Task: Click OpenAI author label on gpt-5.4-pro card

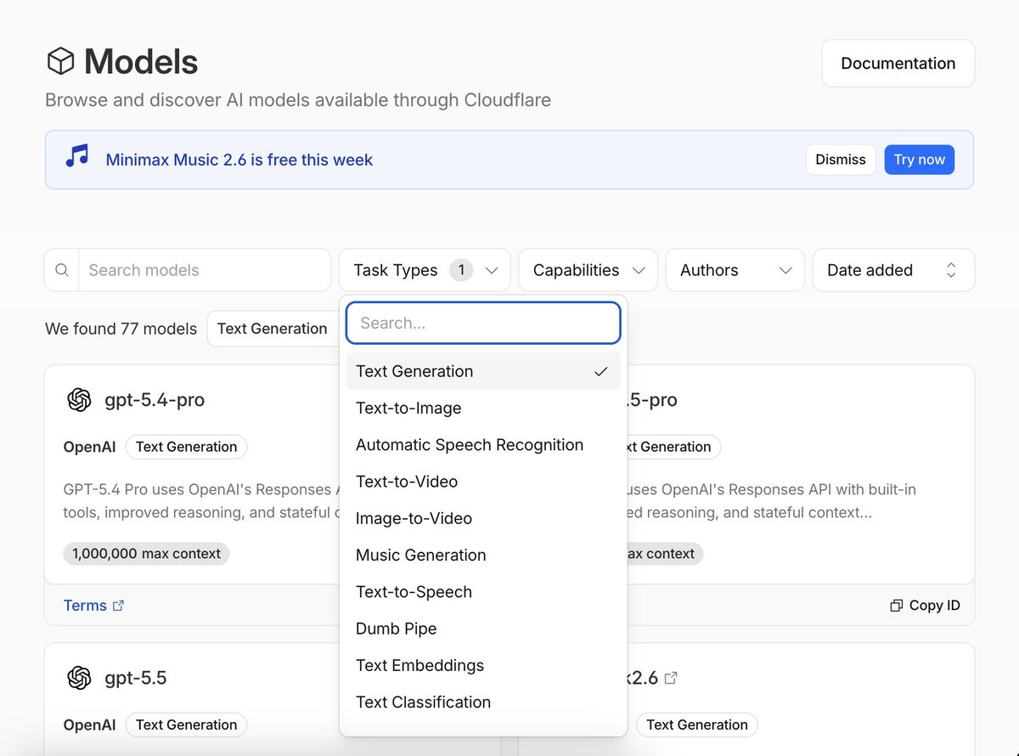Action: (89, 447)
